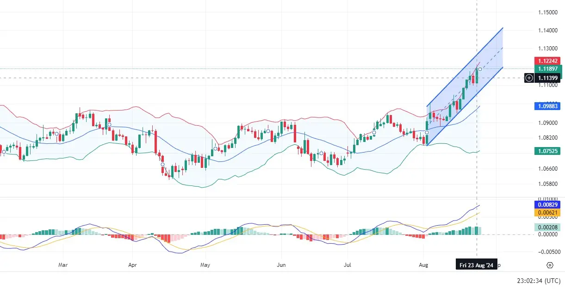Click the black 1.11399 crosshair price label

point(547,78)
